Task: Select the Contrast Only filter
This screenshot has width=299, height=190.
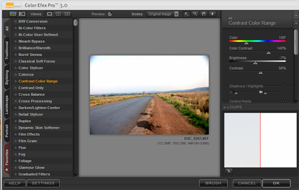Action: click(31, 88)
